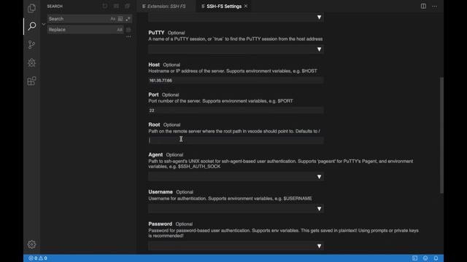Viewport: 467px width, 262px height.
Task: Open errors and warnings in status bar
Action: 38,258
